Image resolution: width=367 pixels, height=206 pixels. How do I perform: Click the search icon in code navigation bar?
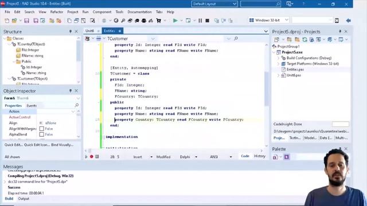click(236, 38)
